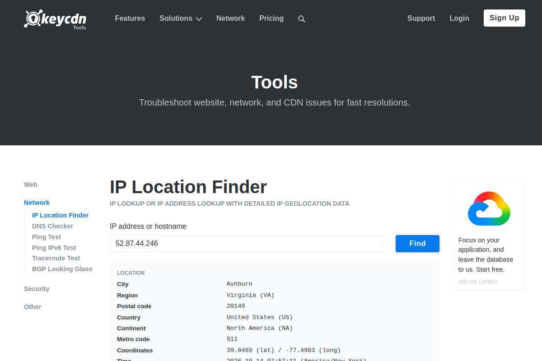Click the Find button
This screenshot has width=542, height=361.
pos(417,244)
